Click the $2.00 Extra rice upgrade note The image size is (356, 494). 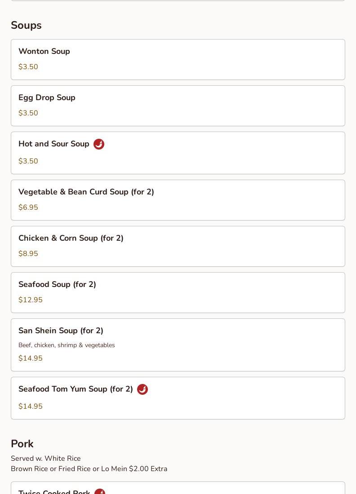click(x=89, y=469)
